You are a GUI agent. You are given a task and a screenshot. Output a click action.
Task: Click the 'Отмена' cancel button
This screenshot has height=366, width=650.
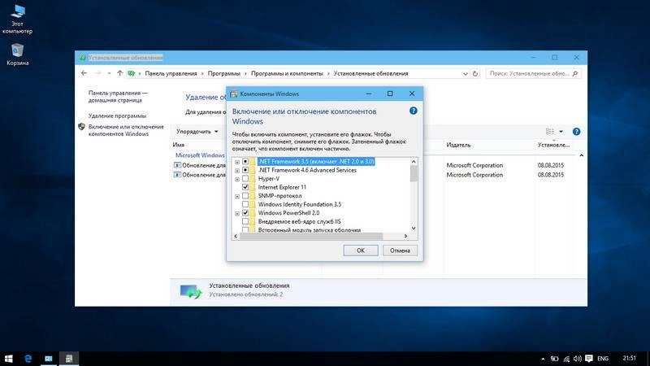click(400, 251)
